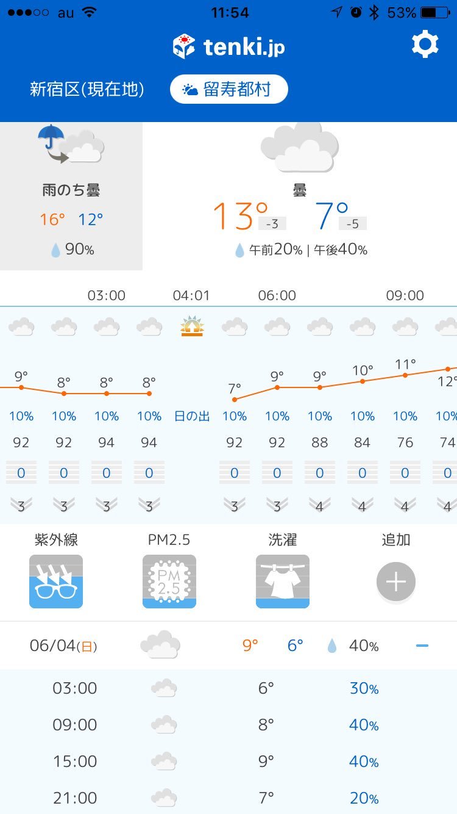The image size is (457, 814).
Task: Select the 03:00 forecast row showing 30%
Action: 228,688
